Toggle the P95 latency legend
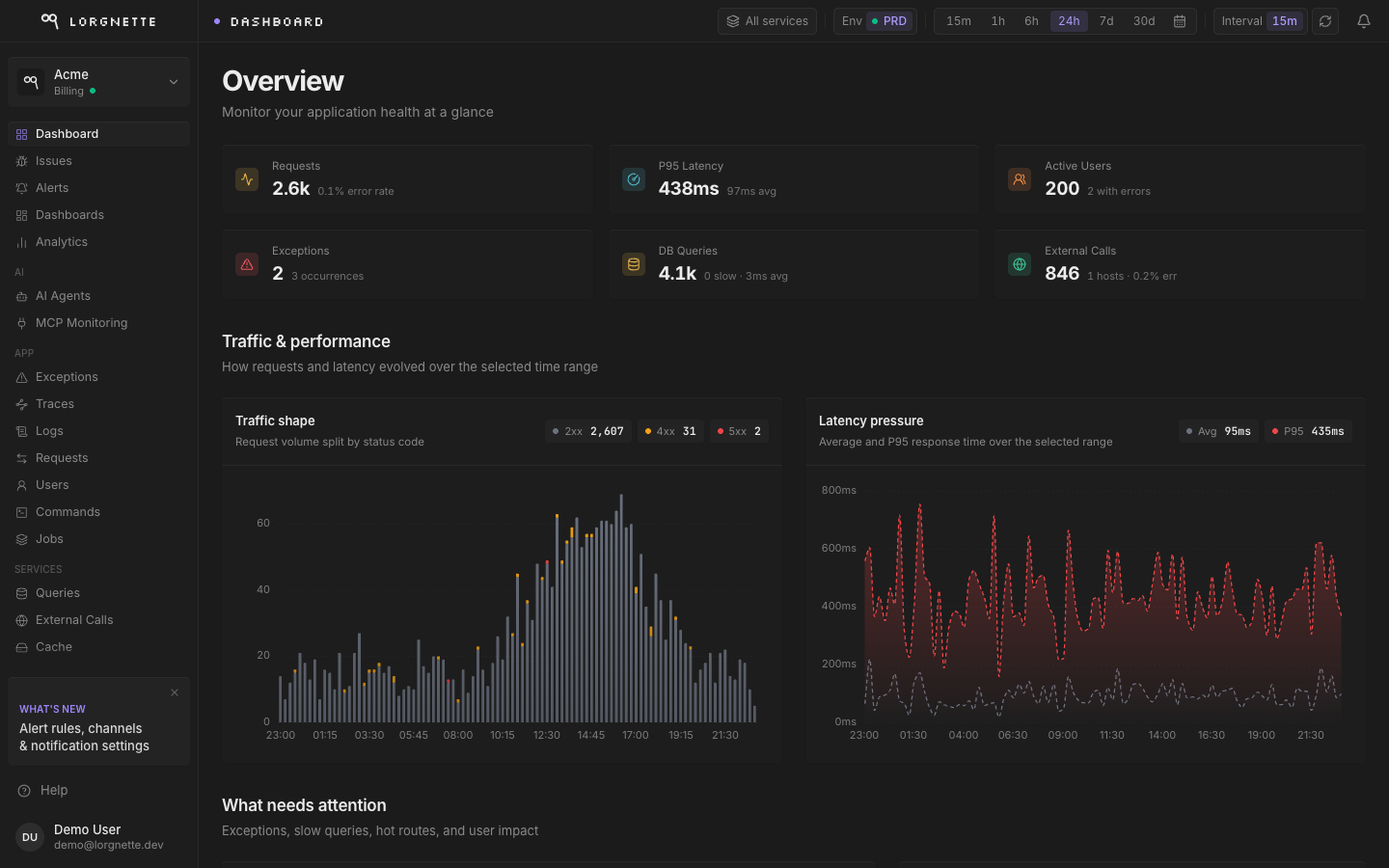The height and width of the screenshot is (868, 1389). 1308,431
